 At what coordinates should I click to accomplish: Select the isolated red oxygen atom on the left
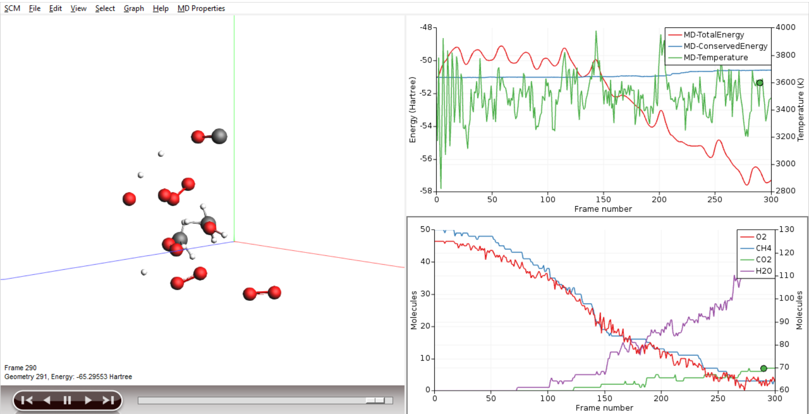coord(129,199)
